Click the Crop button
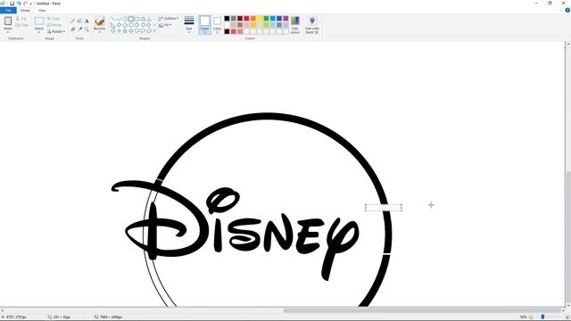The height and width of the screenshot is (321, 571). [x=54, y=19]
